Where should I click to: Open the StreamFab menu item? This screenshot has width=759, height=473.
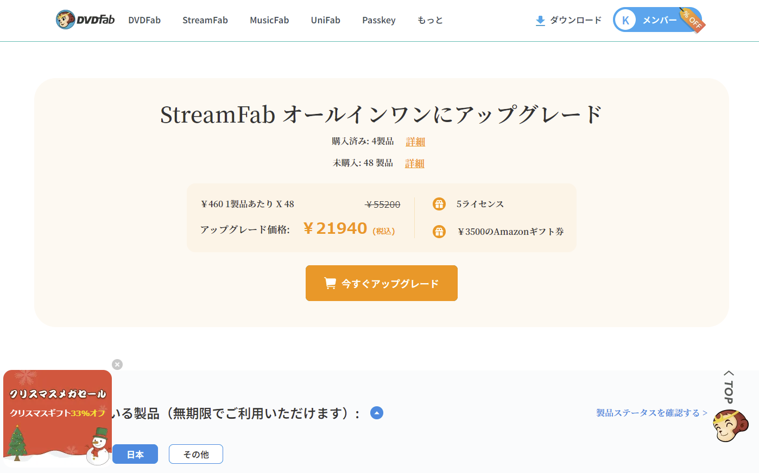click(x=205, y=20)
